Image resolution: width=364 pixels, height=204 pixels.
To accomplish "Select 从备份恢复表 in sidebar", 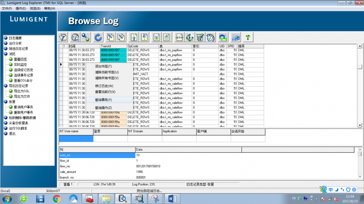I will [18, 123].
